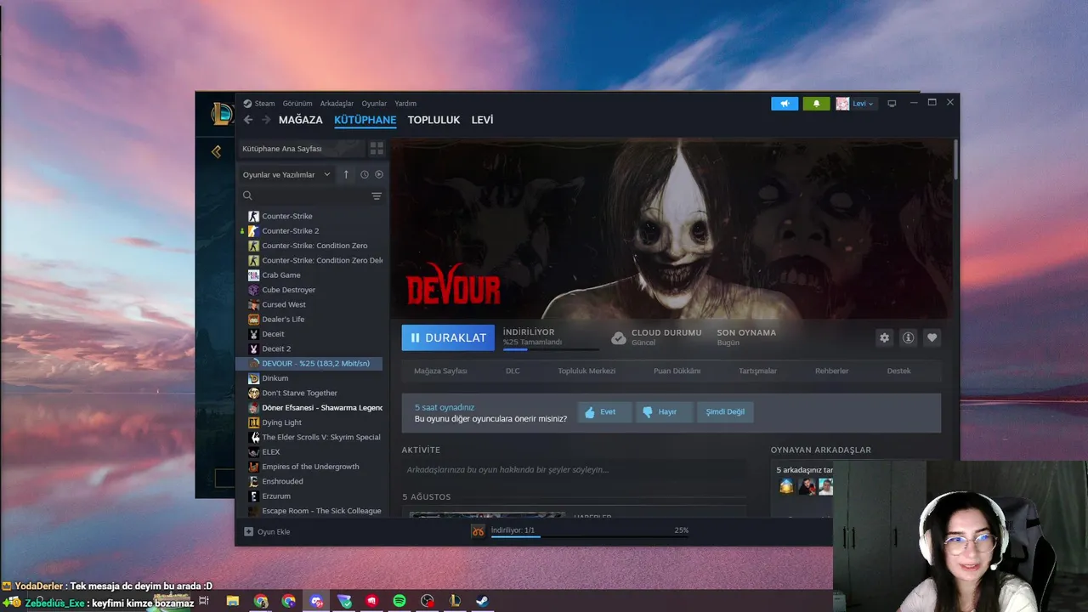
Task: Open the game settings gear icon
Action: (x=884, y=337)
